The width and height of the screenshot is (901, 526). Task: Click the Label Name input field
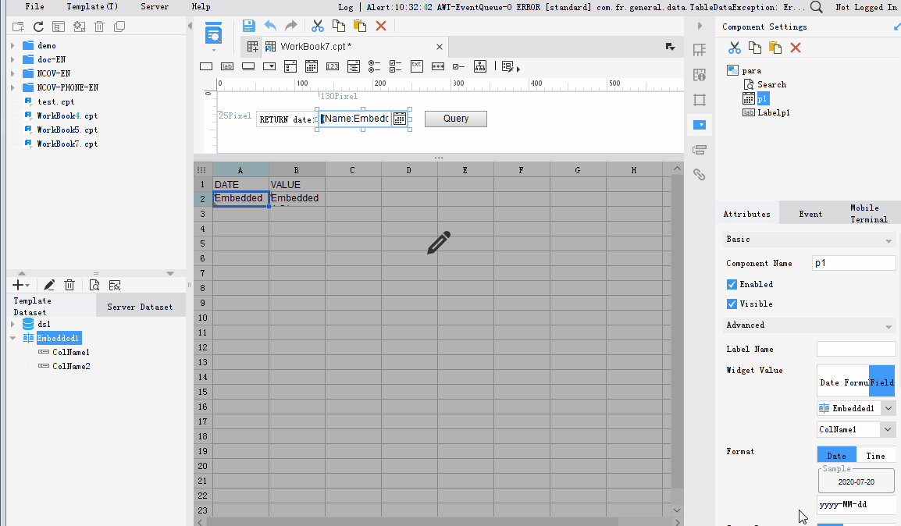point(856,349)
